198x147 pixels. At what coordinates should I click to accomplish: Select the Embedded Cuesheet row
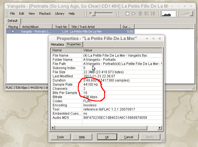[106, 114]
